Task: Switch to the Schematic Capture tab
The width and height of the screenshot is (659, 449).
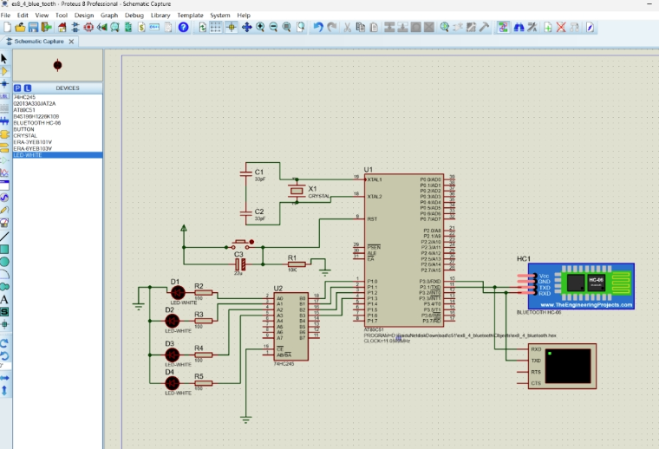Action: point(39,42)
